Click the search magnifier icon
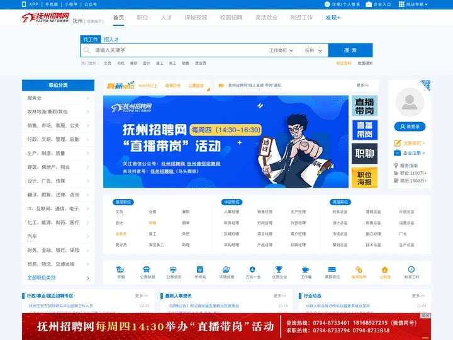 (x=87, y=50)
